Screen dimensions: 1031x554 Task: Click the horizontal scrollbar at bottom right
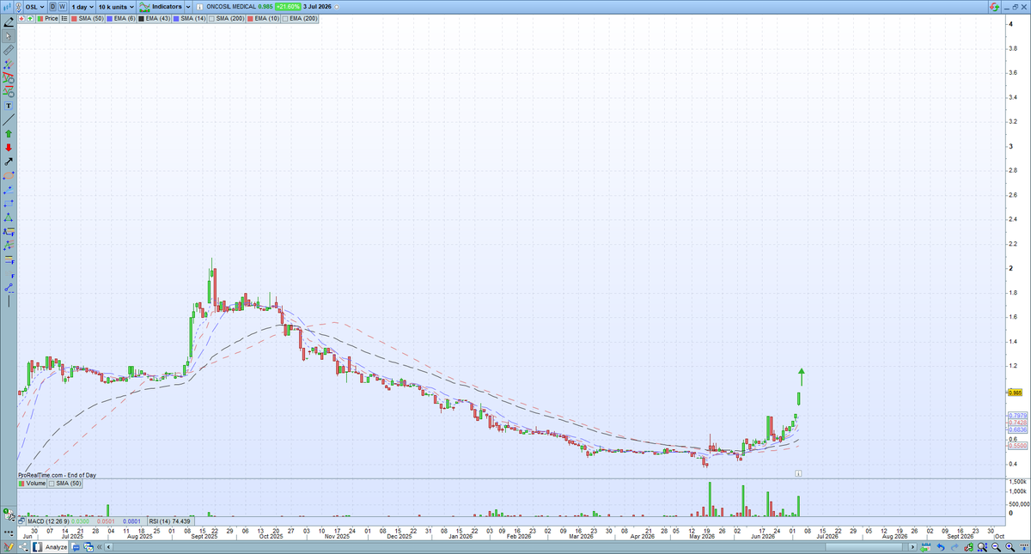point(863,547)
